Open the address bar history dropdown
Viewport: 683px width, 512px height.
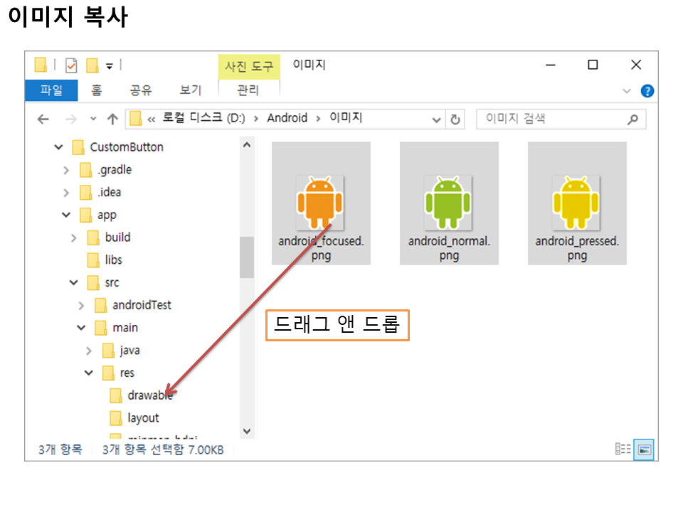(438, 119)
